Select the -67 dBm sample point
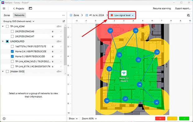 [x=110, y=31]
